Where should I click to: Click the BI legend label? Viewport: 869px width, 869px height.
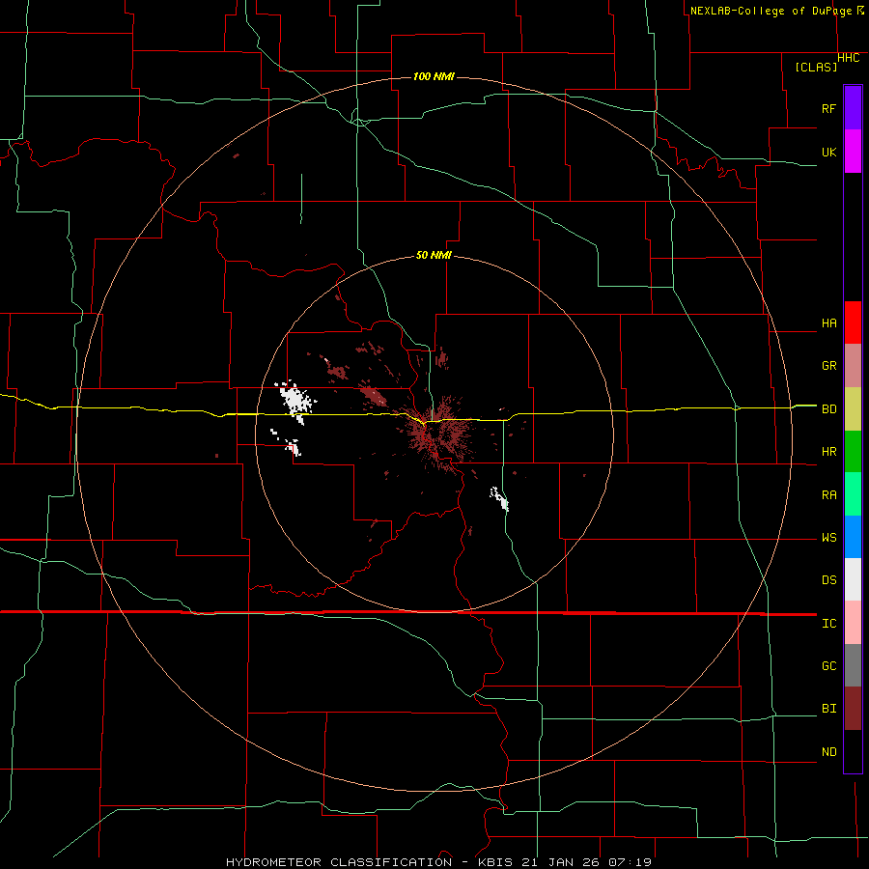[x=828, y=709]
